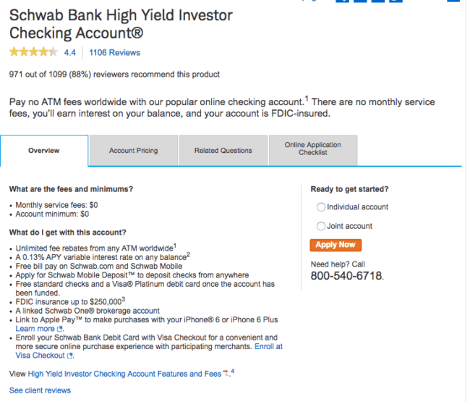Image resolution: width=470 pixels, height=402 pixels.
Task: Click external link icon after Learn more
Action: tap(59, 329)
